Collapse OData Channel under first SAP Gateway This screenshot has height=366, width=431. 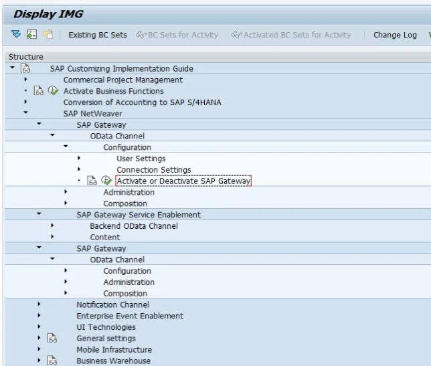52,135
